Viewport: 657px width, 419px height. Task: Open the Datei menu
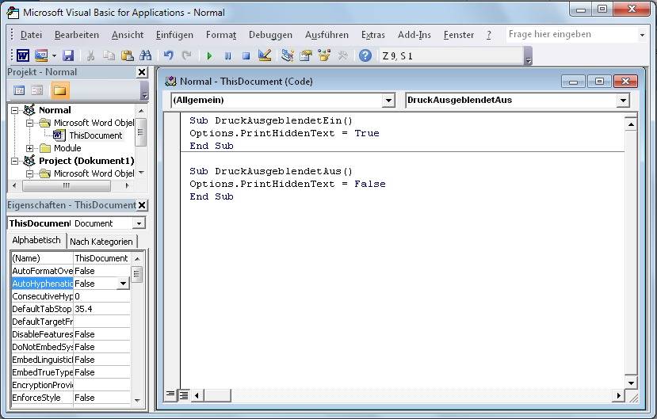(x=31, y=35)
